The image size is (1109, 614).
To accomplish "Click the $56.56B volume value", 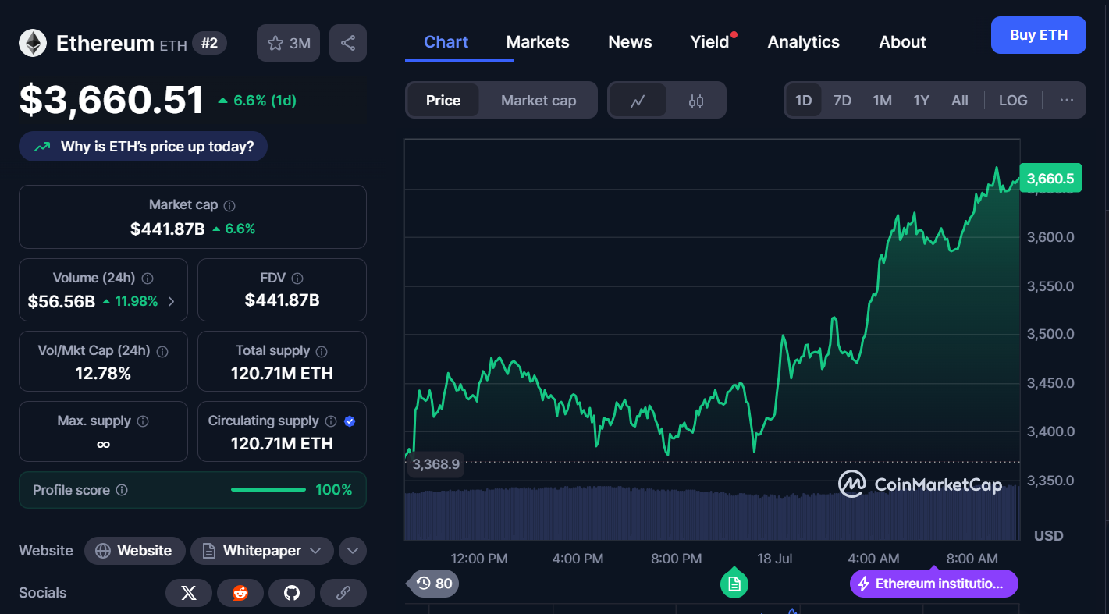I will (x=62, y=301).
